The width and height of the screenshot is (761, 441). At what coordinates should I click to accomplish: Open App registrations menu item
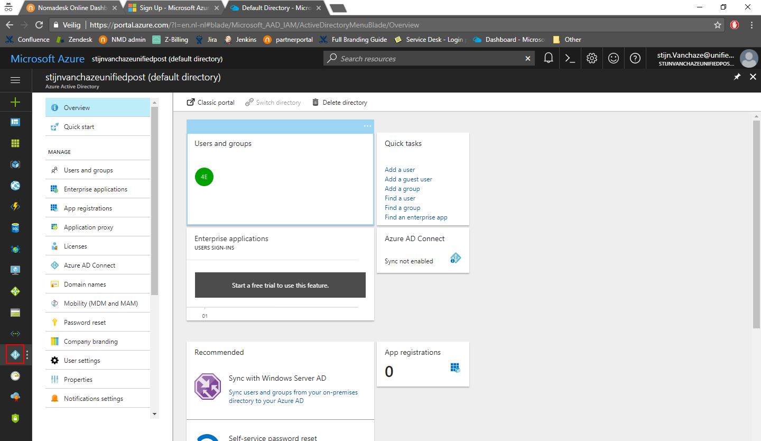pos(98,208)
